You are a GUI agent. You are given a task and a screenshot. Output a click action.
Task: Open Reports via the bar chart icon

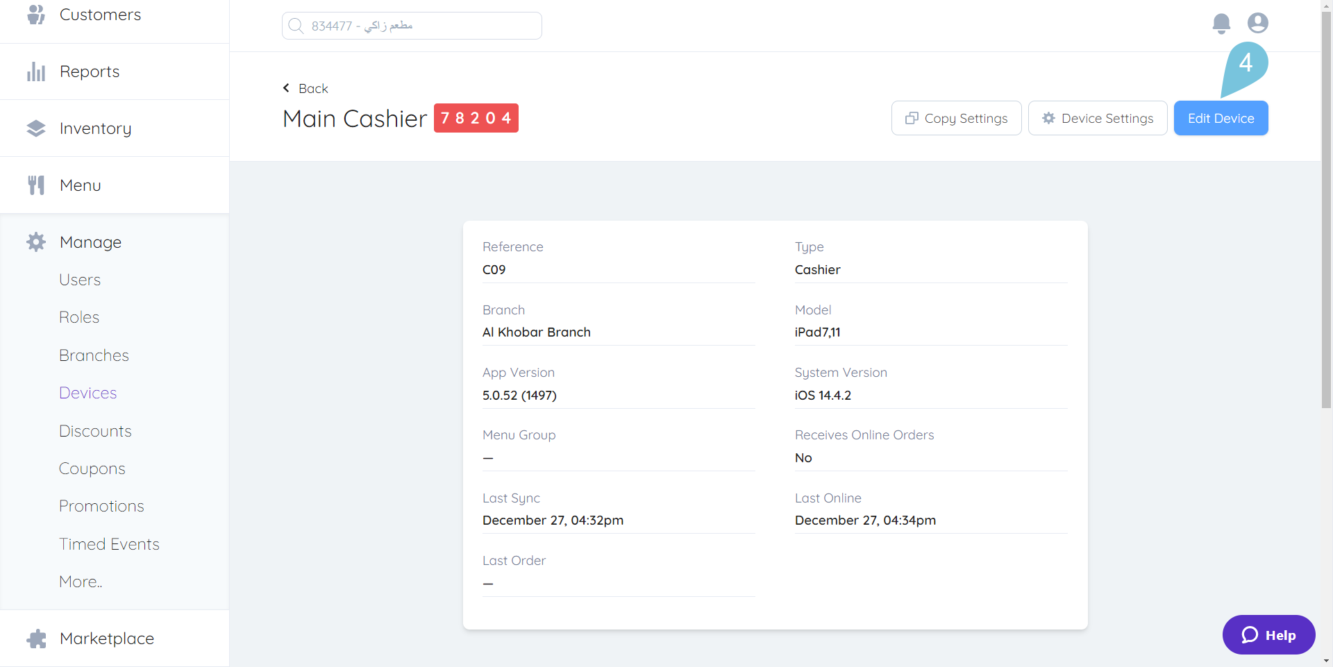tap(35, 71)
